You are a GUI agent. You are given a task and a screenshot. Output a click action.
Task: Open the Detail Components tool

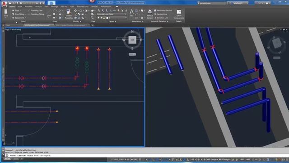tap(179, 14)
